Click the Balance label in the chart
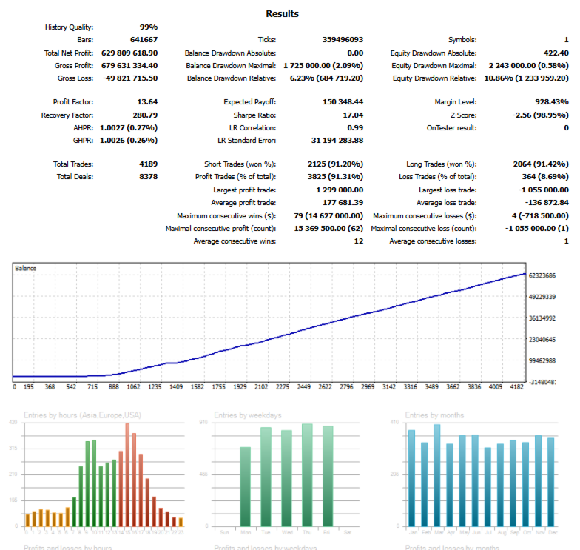Image resolution: width=580 pixels, height=550 pixels. pyautogui.click(x=25, y=268)
